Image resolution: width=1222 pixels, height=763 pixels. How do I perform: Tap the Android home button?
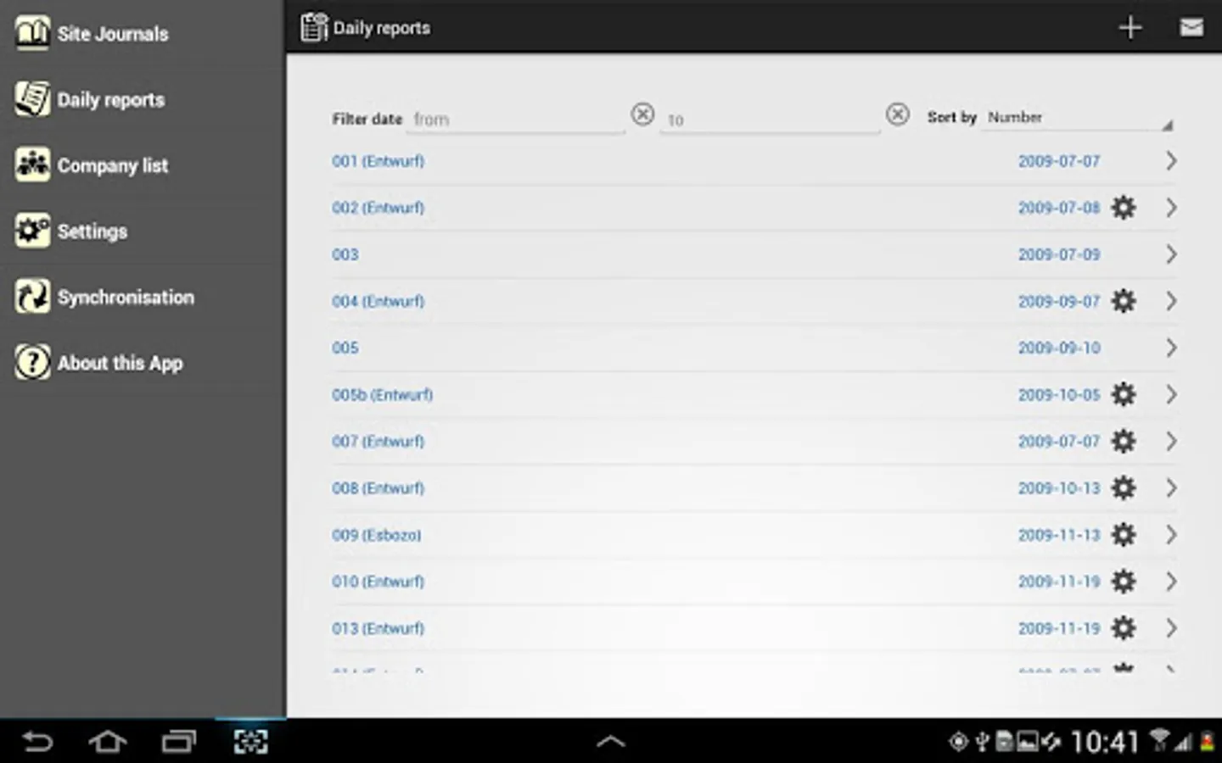[108, 742]
